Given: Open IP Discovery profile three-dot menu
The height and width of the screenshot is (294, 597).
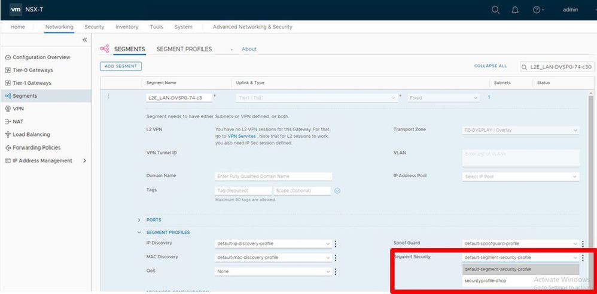Looking at the screenshot, I should [336, 243].
